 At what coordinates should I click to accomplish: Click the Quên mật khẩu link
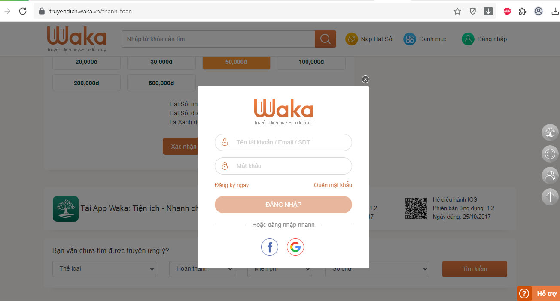pyautogui.click(x=333, y=185)
